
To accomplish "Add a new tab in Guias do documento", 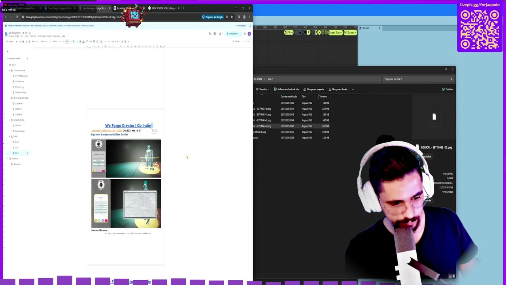I will [27, 59].
